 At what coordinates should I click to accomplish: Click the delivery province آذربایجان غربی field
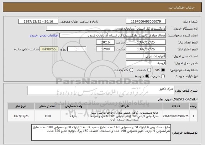(x=146, y=56)
